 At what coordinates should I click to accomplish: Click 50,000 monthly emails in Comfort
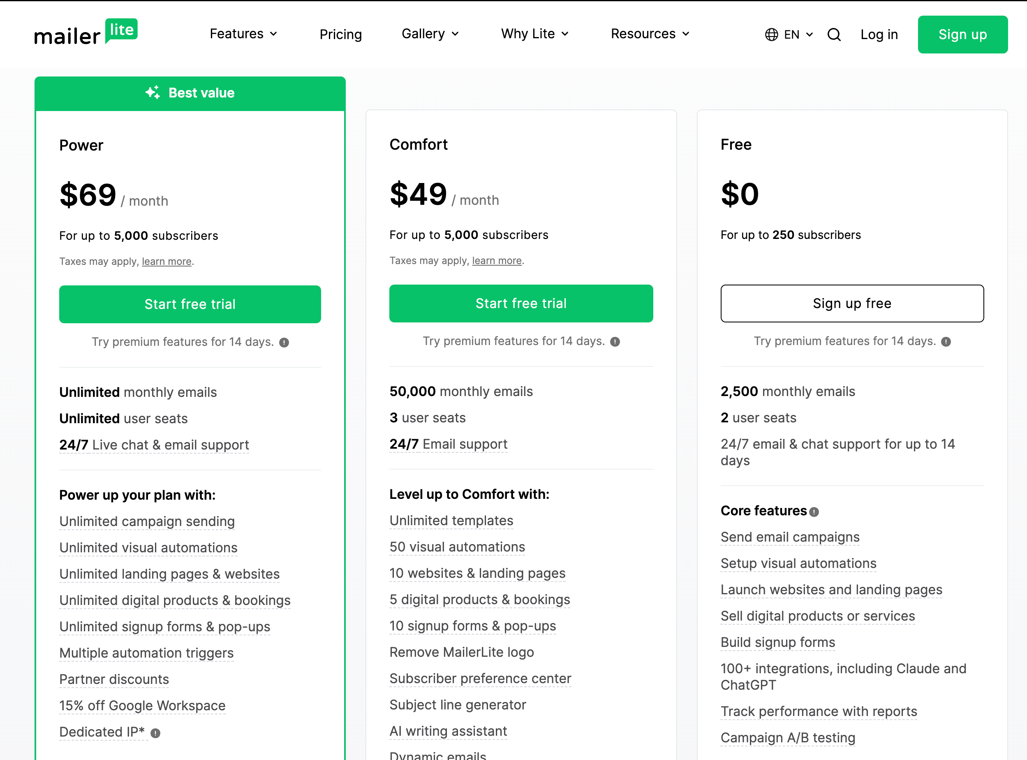click(x=461, y=392)
